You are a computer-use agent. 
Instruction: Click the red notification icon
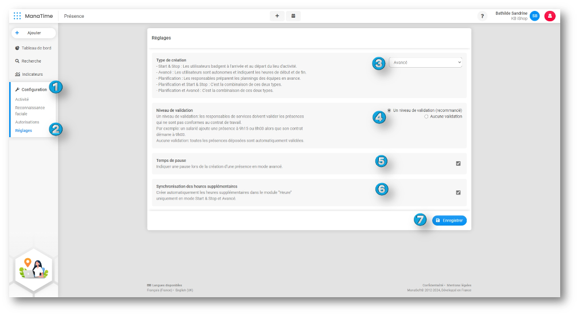[x=550, y=16]
